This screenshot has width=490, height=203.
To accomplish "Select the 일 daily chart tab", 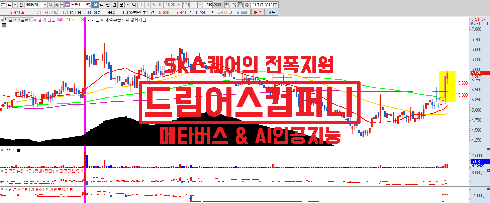I will tap(95, 5).
